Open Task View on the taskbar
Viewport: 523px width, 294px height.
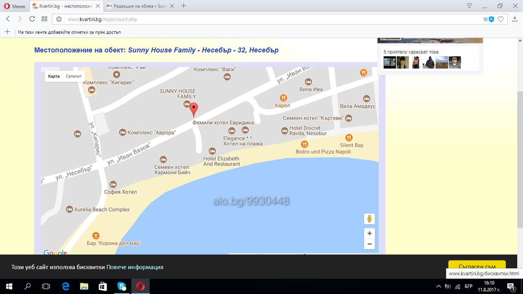[x=46, y=286]
